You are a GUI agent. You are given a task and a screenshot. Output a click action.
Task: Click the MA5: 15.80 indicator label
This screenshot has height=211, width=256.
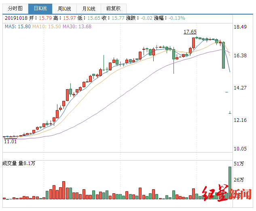coord(18,27)
